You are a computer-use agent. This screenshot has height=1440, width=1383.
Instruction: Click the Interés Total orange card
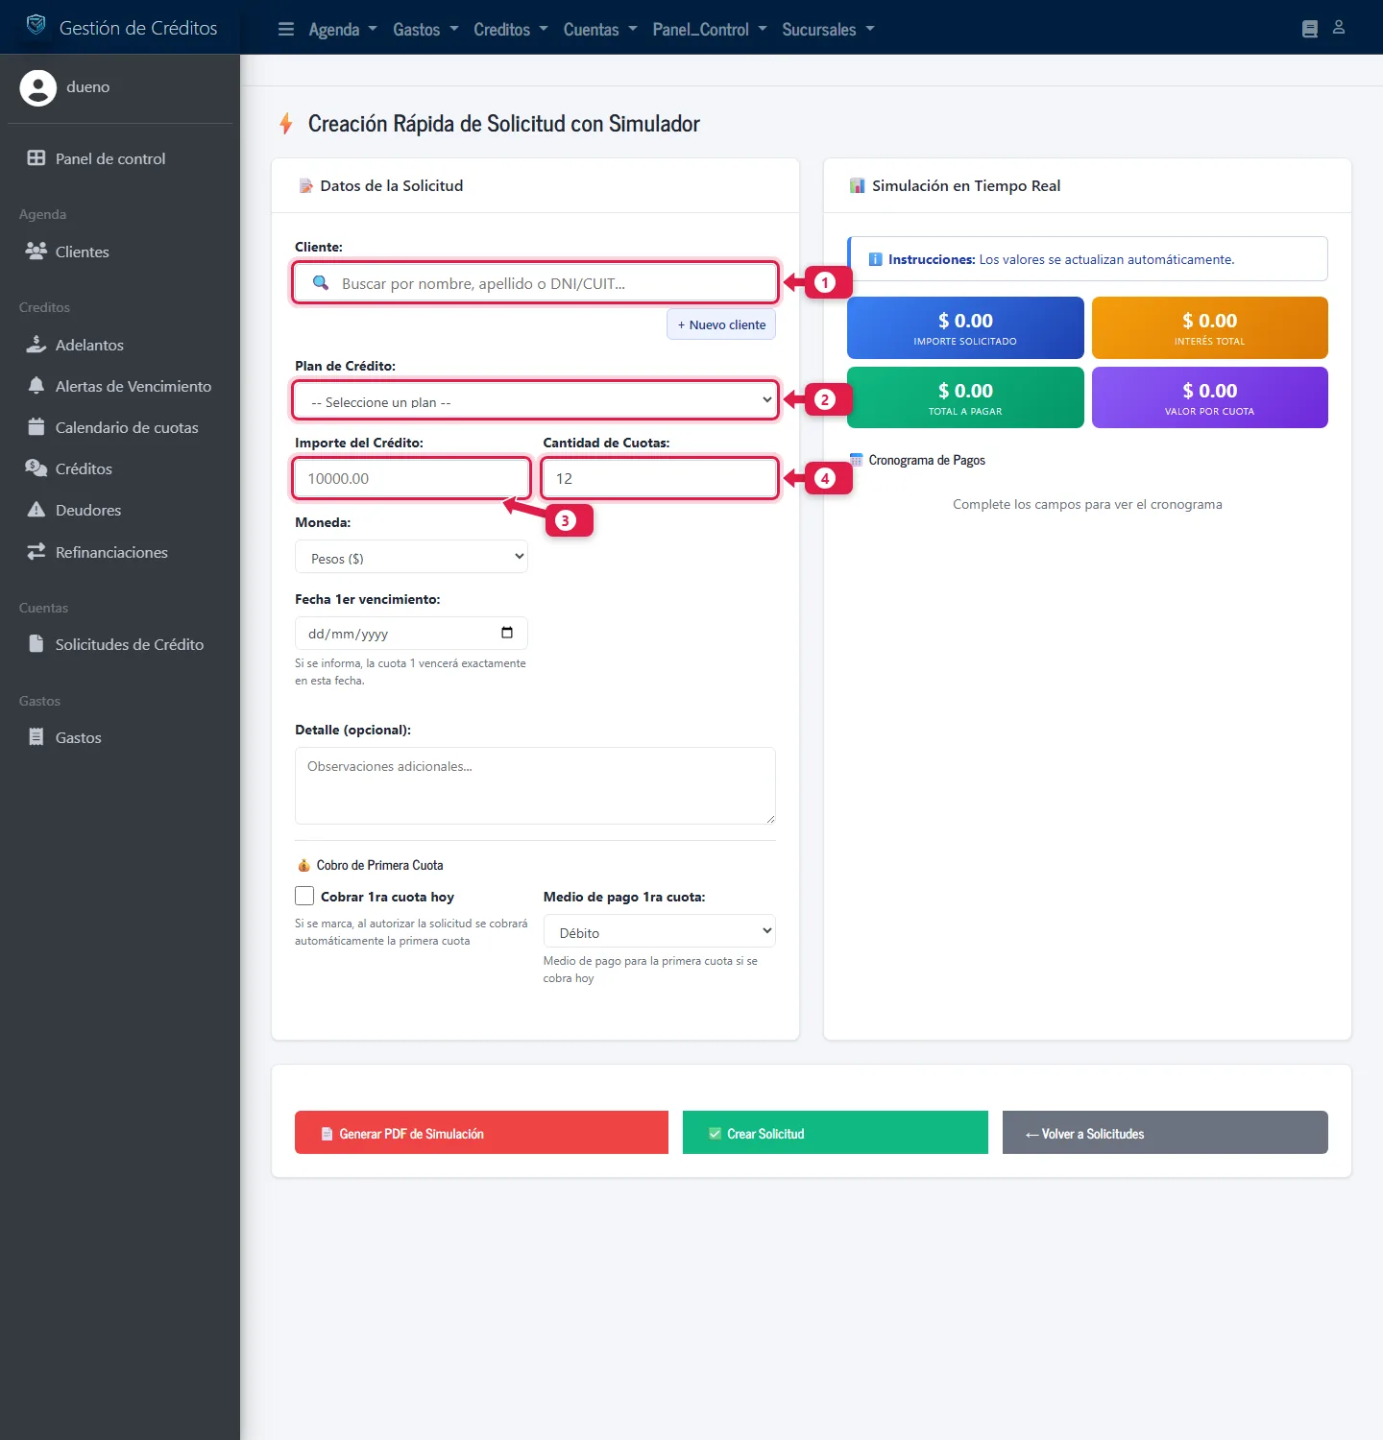(x=1210, y=327)
